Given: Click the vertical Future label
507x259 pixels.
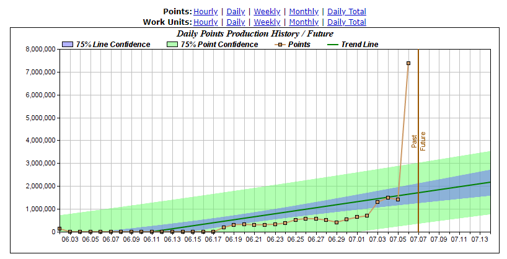Looking at the screenshot, I should point(423,141).
